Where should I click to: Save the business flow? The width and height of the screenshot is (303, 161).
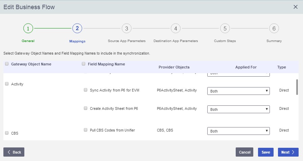[x=266, y=152]
